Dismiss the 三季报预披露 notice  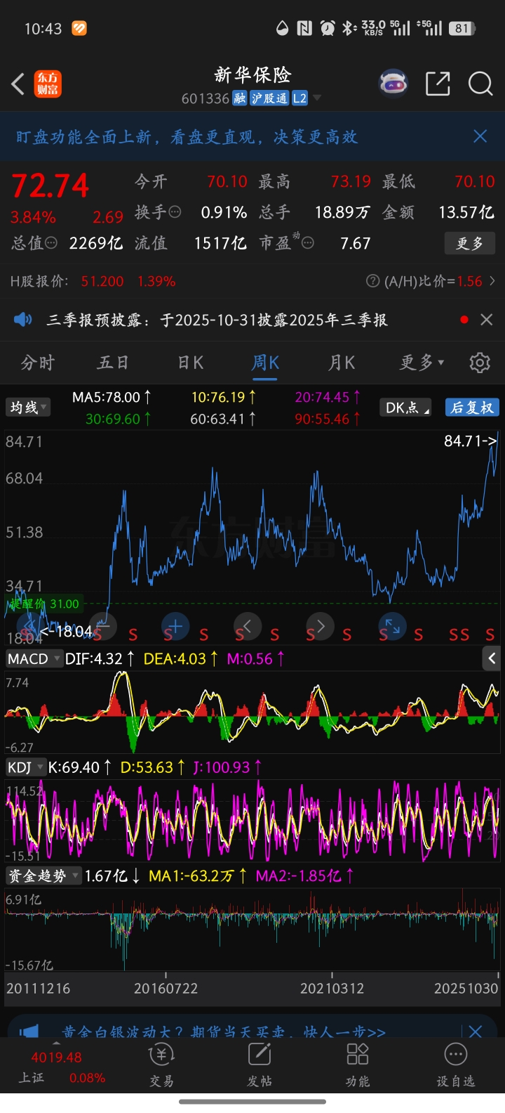pos(487,320)
